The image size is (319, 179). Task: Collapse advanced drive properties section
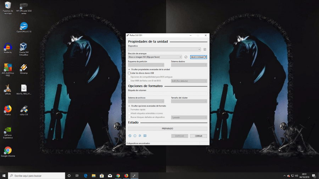click(129, 69)
